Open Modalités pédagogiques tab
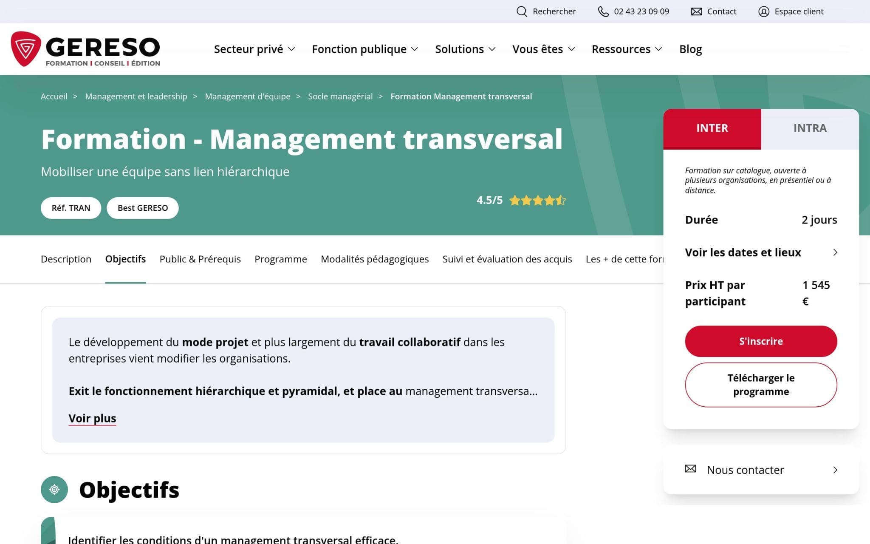Image resolution: width=870 pixels, height=544 pixels. pos(375,259)
